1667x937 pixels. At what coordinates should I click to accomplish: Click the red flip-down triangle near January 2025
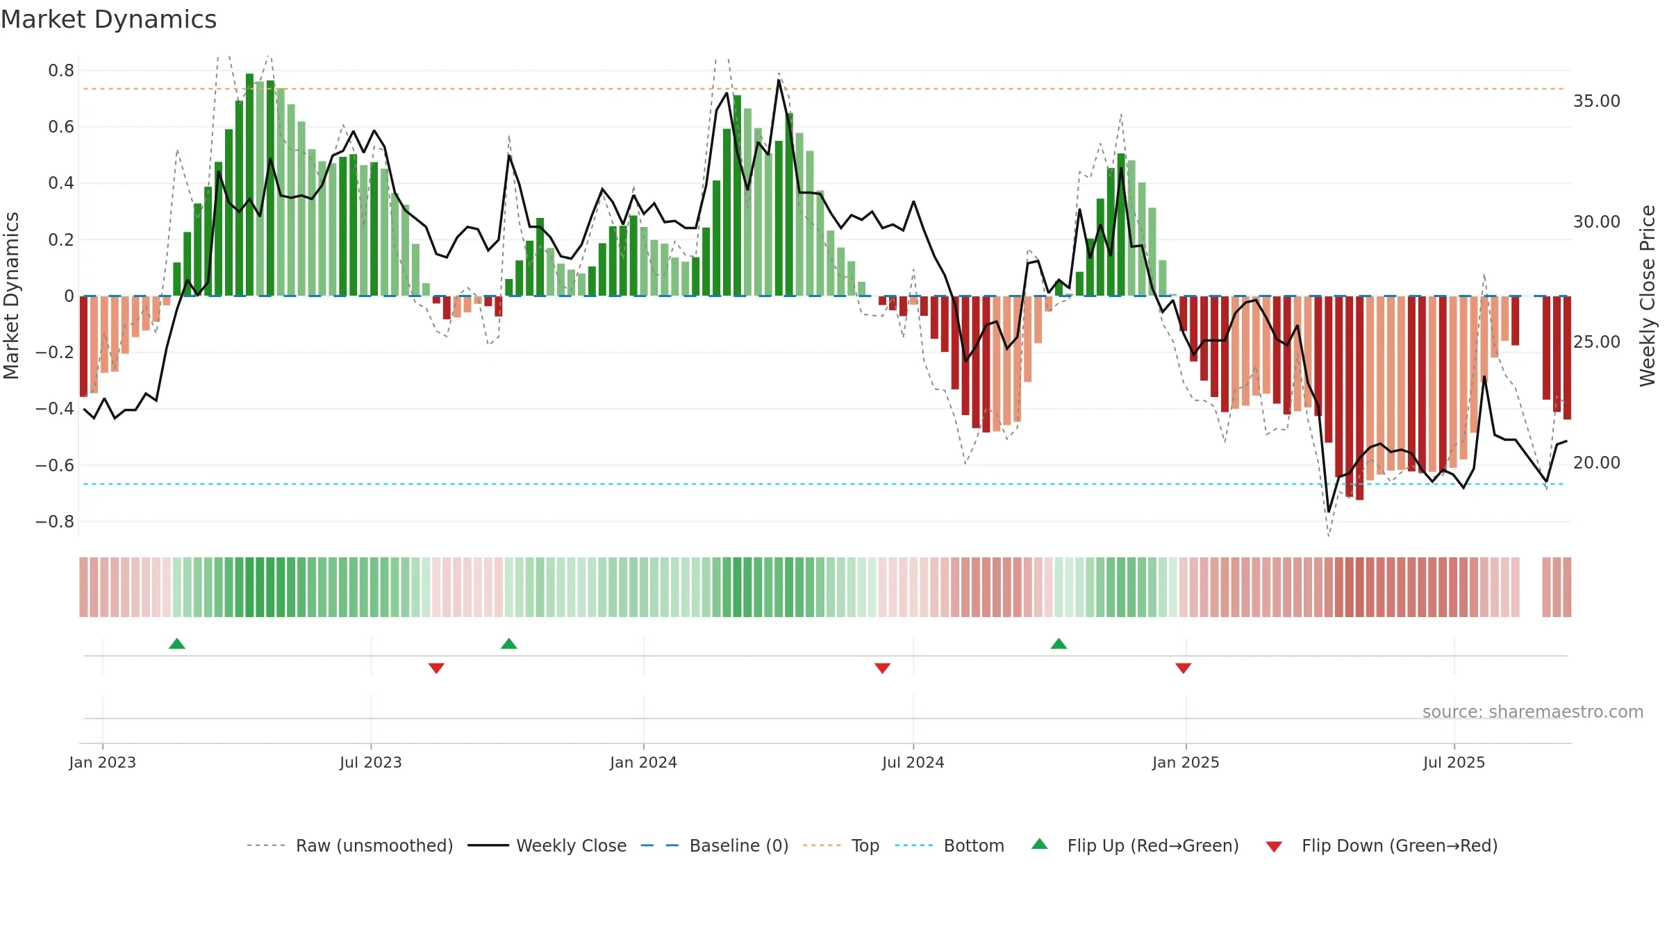1184,668
